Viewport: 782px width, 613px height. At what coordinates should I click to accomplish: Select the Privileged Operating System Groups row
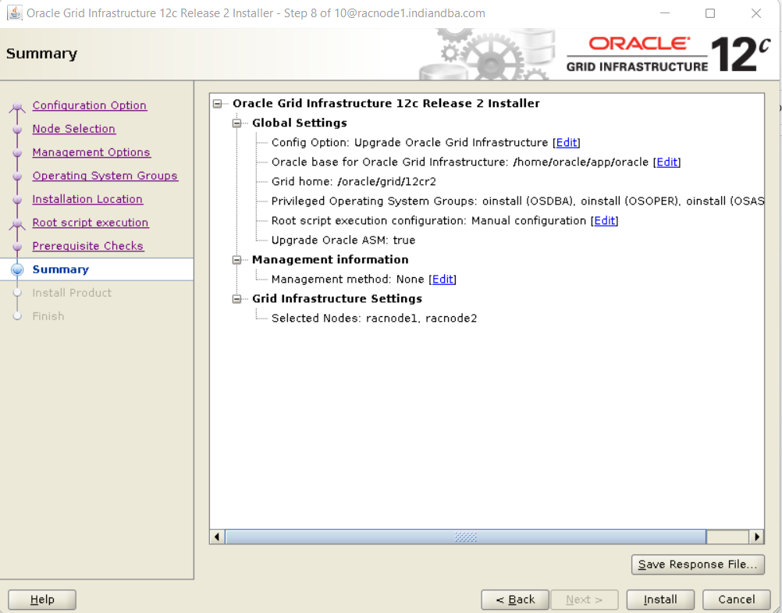[517, 201]
